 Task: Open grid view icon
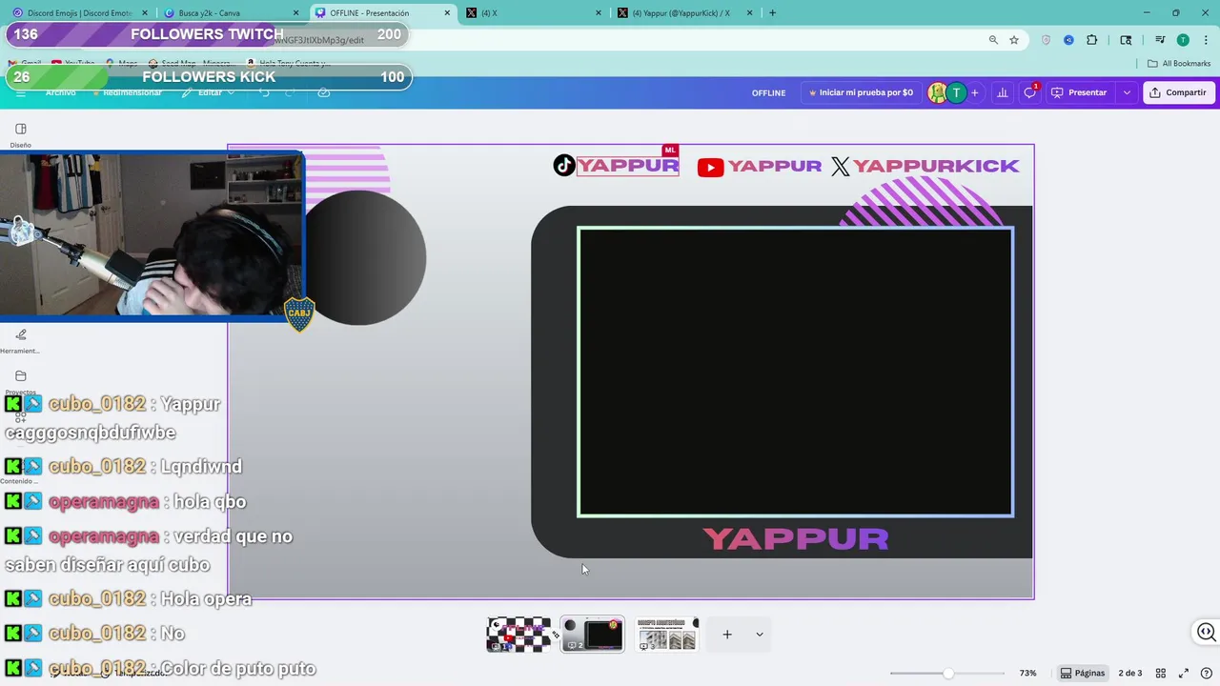[1161, 673]
